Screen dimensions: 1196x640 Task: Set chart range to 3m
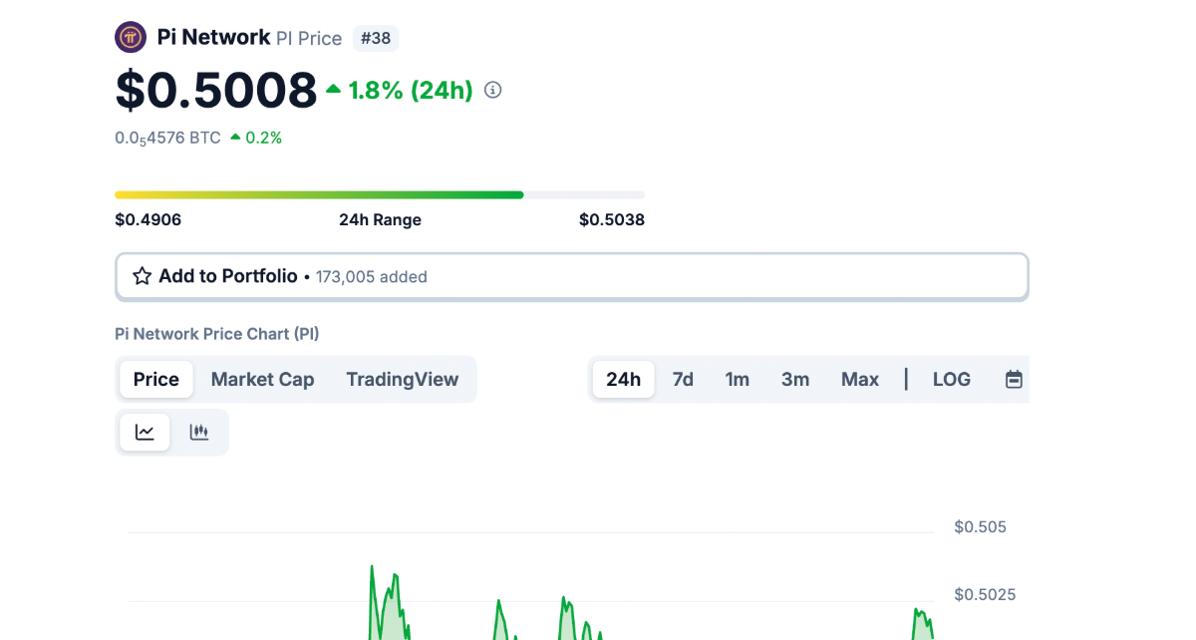pyautogui.click(x=795, y=379)
